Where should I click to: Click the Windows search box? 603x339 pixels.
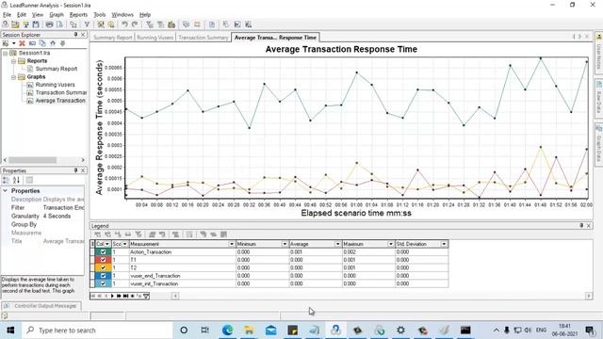coord(96,331)
